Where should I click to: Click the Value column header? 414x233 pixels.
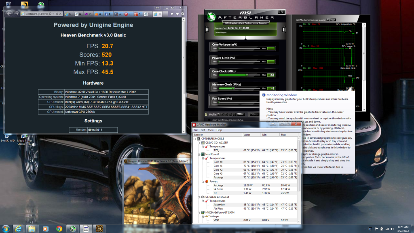pos(251,135)
